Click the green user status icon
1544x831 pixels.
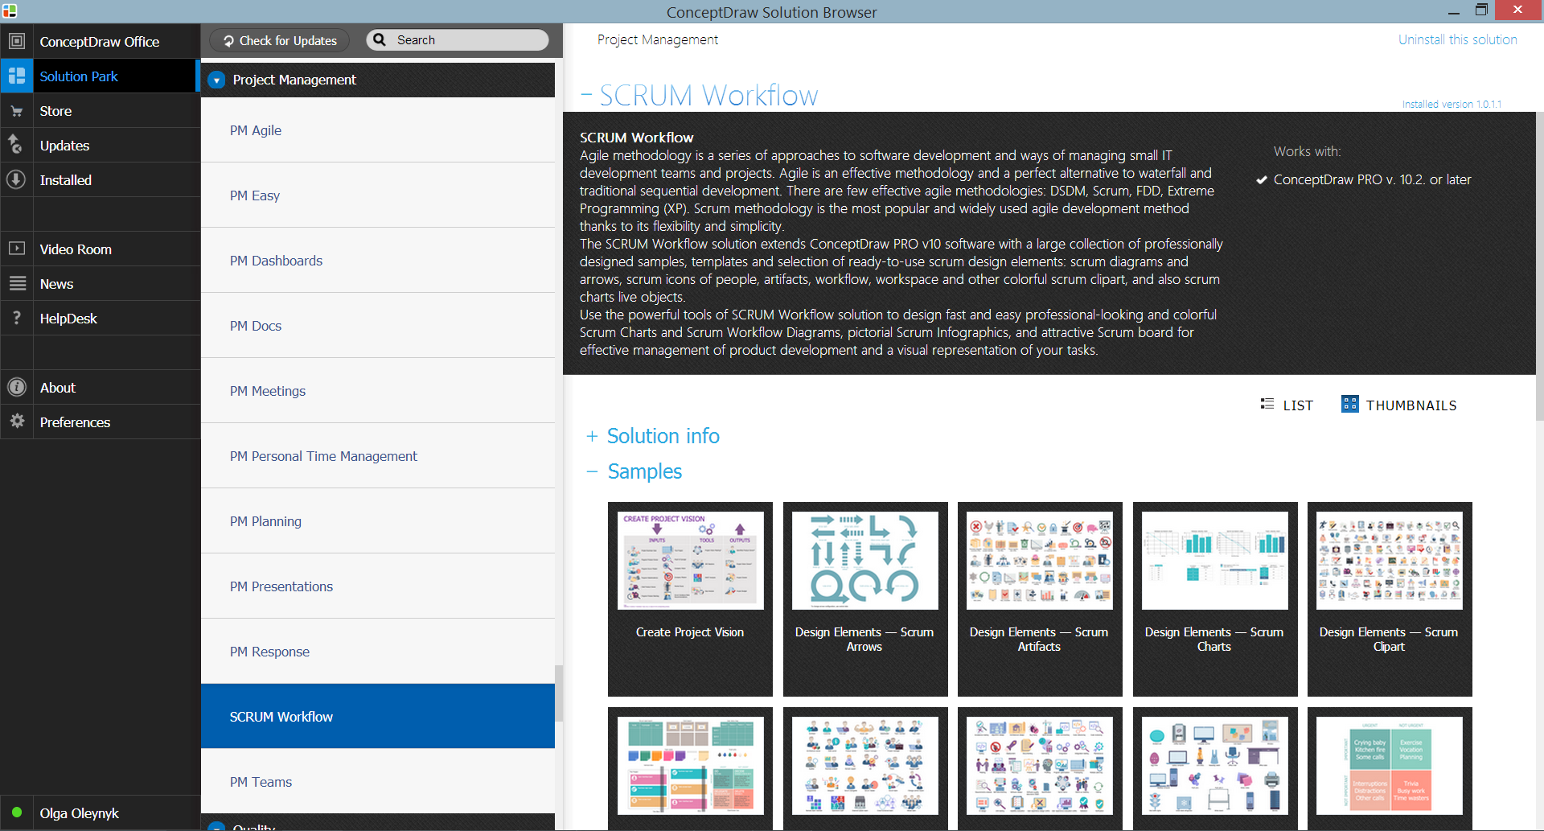[x=17, y=812]
